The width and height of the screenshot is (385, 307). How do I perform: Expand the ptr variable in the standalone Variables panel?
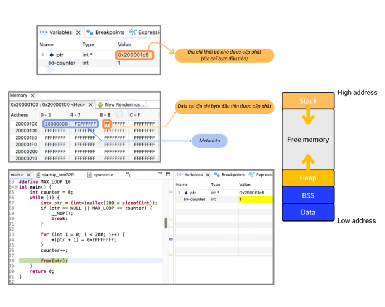pos(43,55)
